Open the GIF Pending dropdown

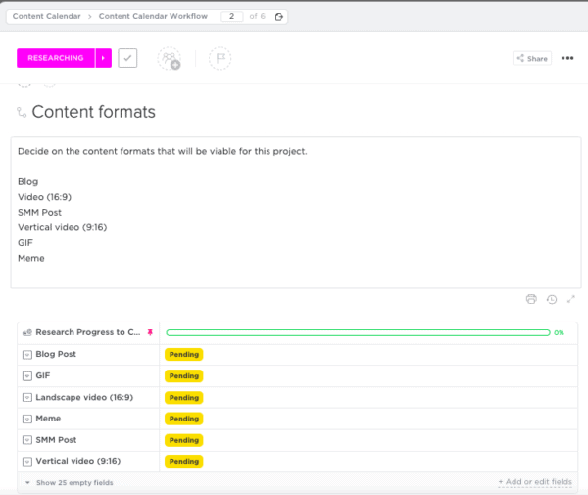(x=184, y=376)
